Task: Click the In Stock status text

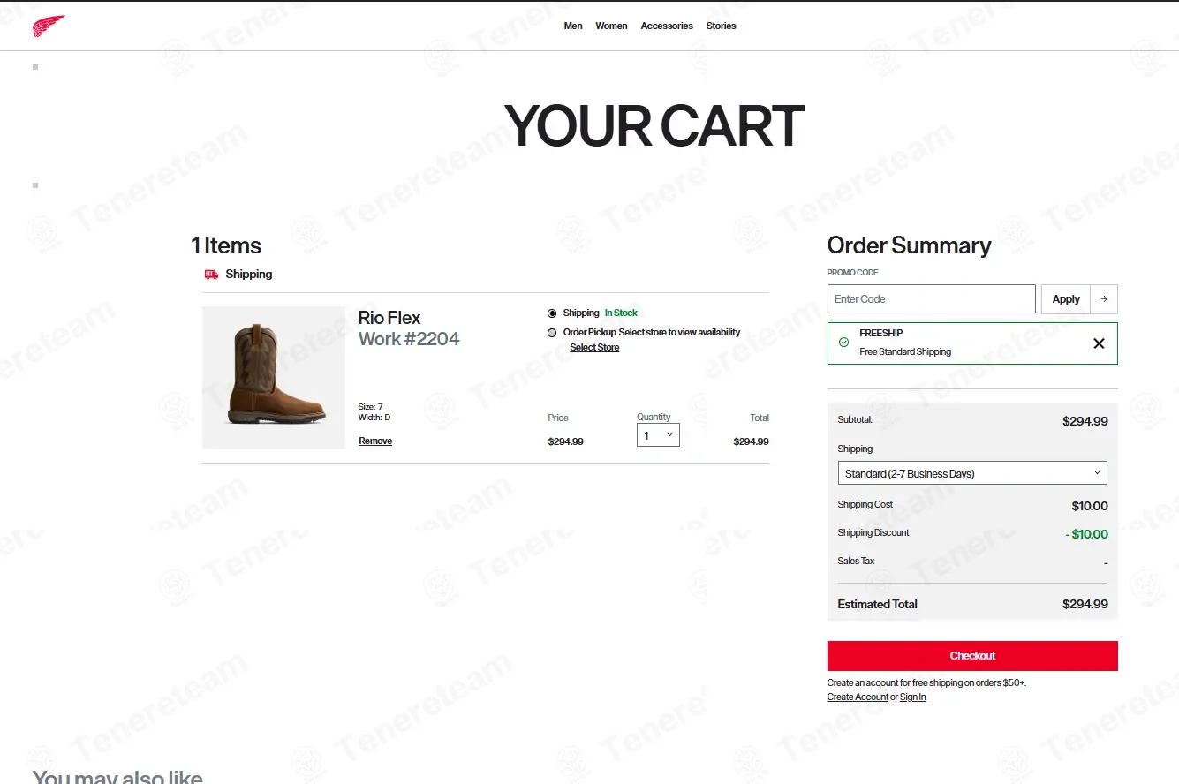Action: tap(621, 313)
